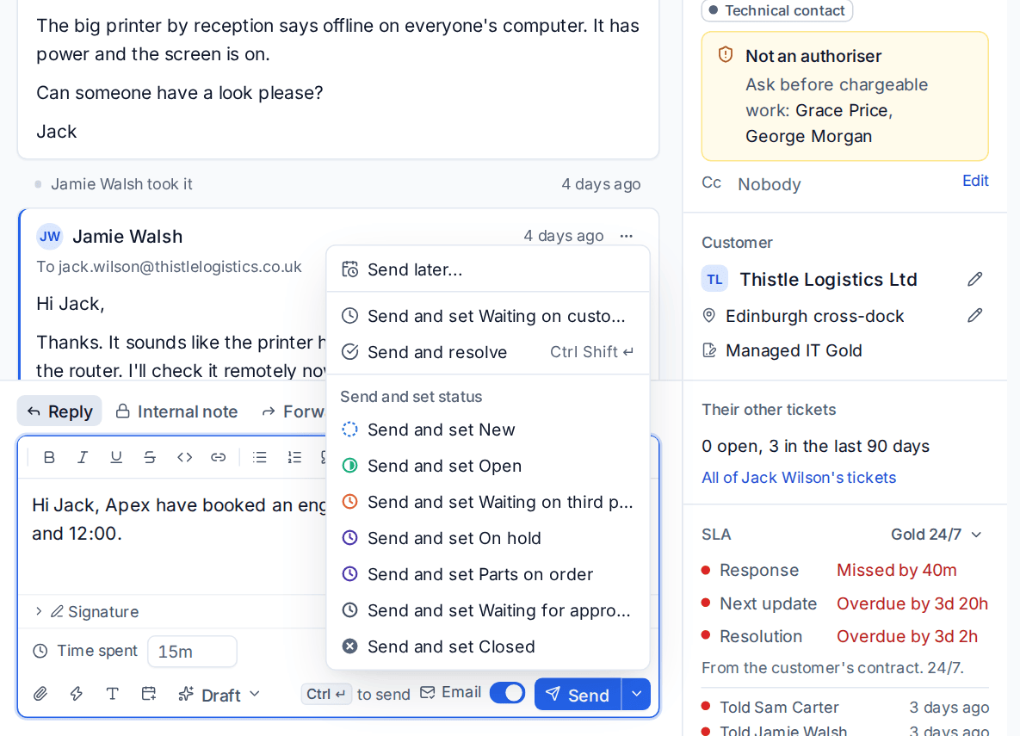Image resolution: width=1020 pixels, height=736 pixels.
Task: Attach a file with the paperclip icon
Action: tap(40, 694)
